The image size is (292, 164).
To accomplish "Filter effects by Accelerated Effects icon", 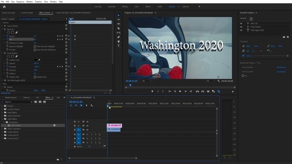I will 36,102.
